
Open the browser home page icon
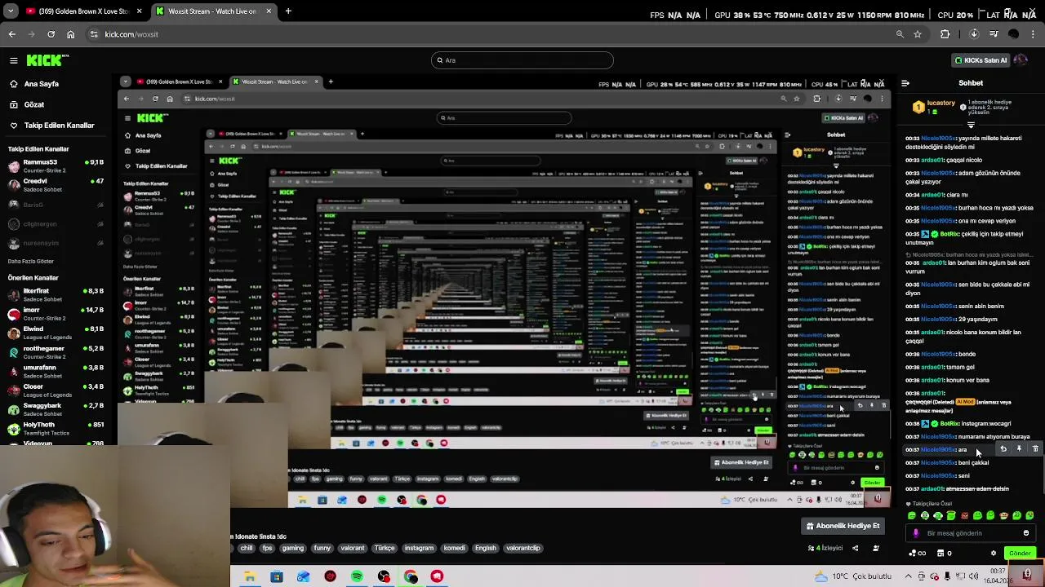pos(70,34)
